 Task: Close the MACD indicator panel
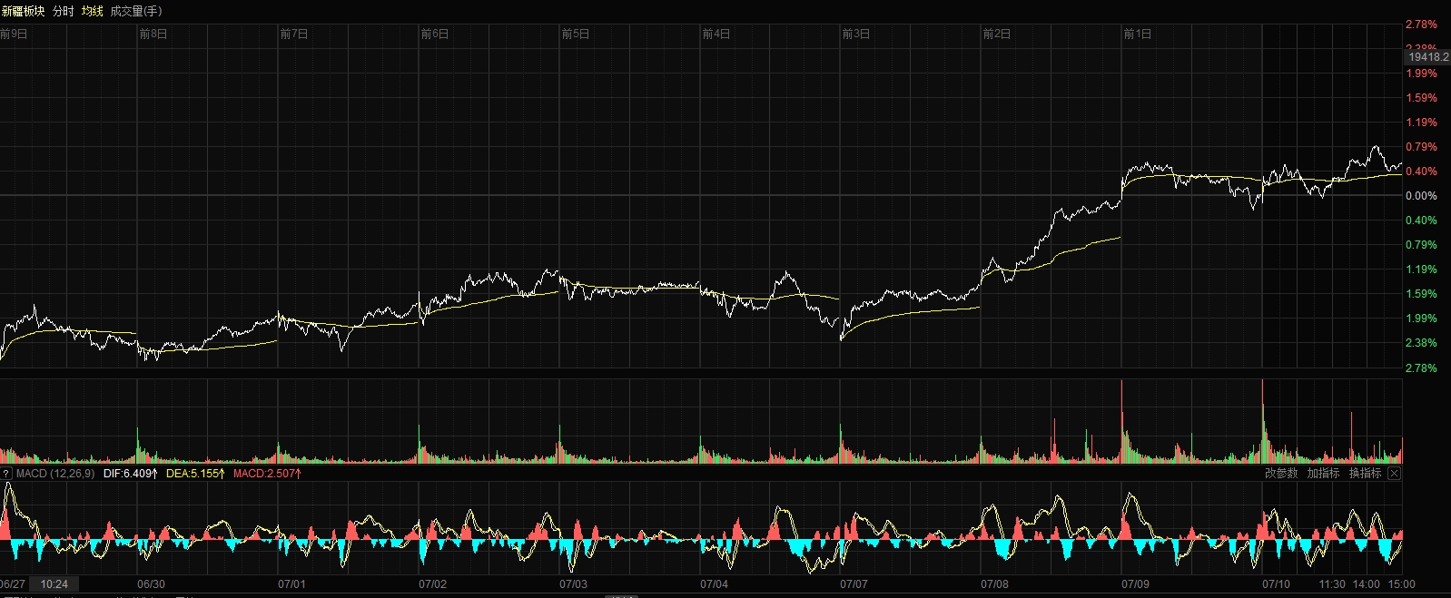[x=1394, y=474]
